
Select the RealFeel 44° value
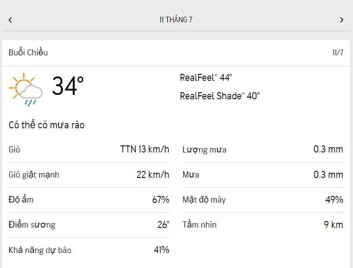coord(206,78)
